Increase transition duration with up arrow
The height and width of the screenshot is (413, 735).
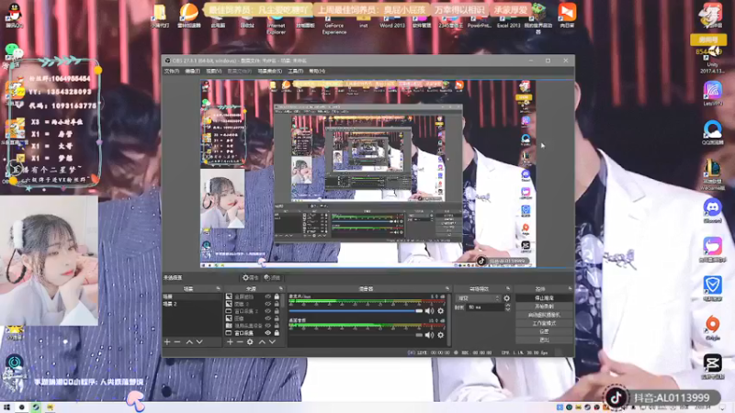pos(508,306)
